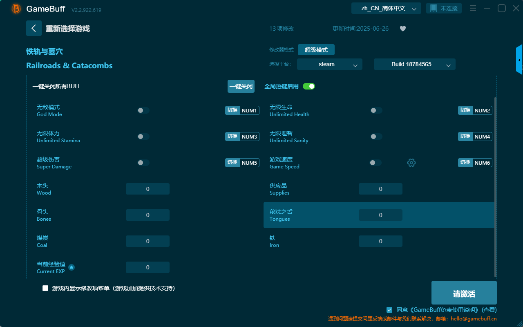Enable Unlimited Health toggle
Viewport: 523px width, 327px height.
[375, 110]
